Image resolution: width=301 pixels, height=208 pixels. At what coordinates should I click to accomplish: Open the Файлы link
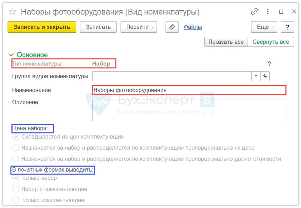(x=193, y=27)
